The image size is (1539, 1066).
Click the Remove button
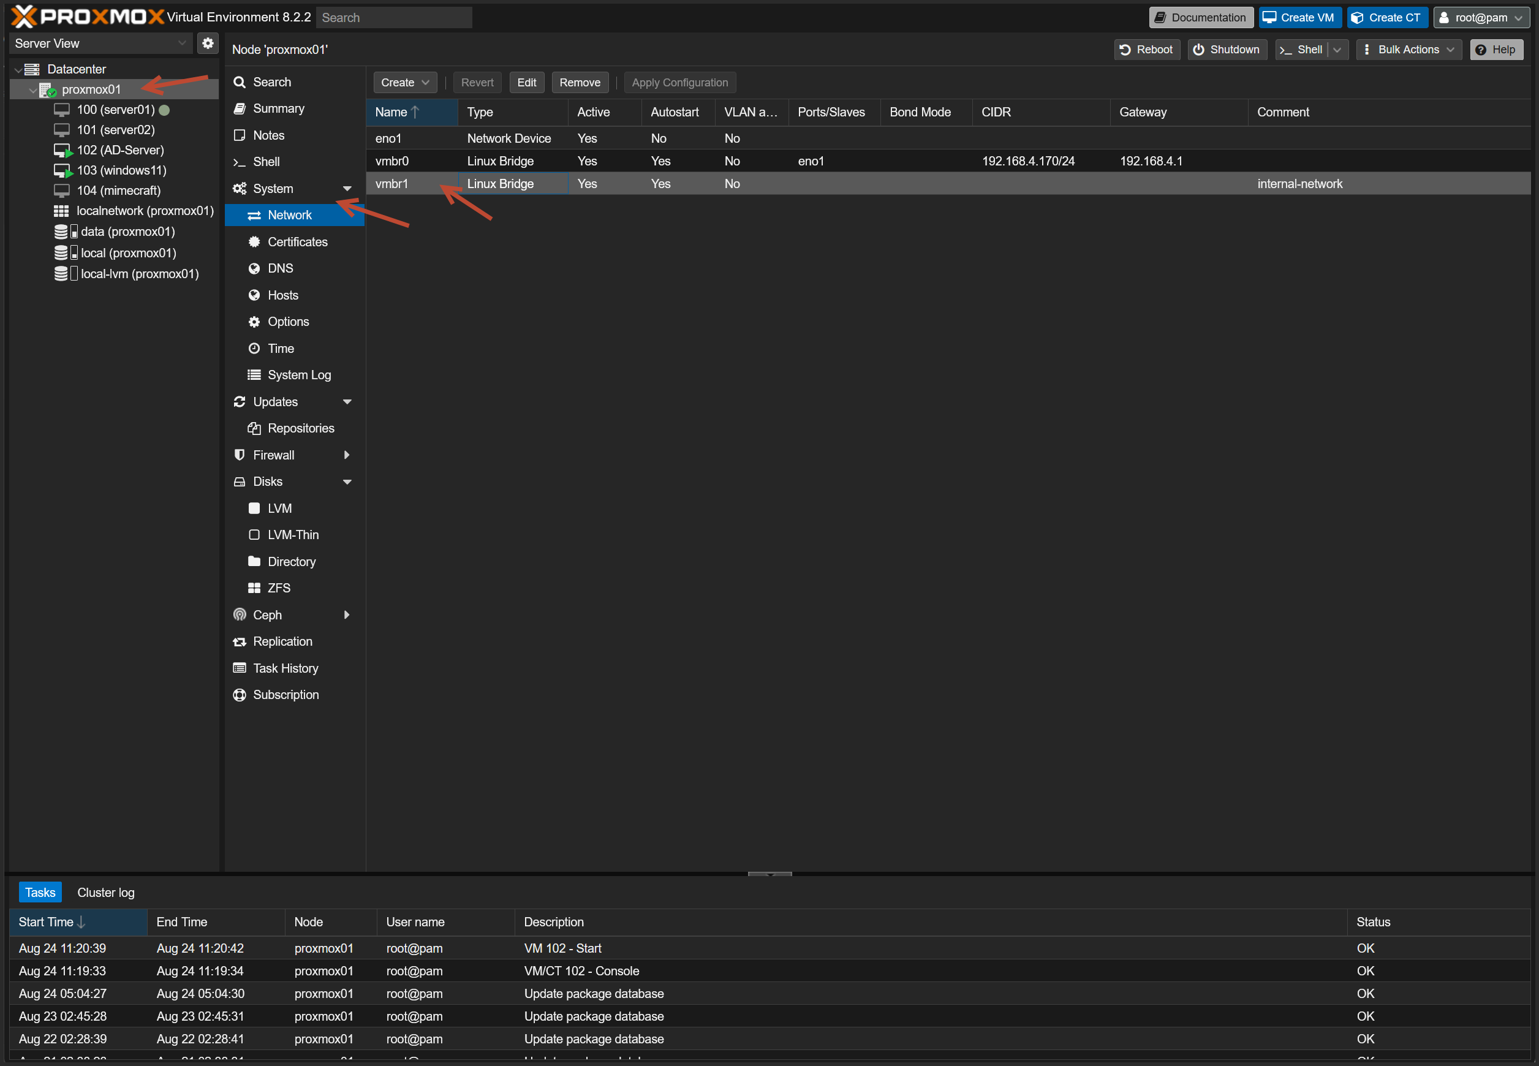[579, 83]
